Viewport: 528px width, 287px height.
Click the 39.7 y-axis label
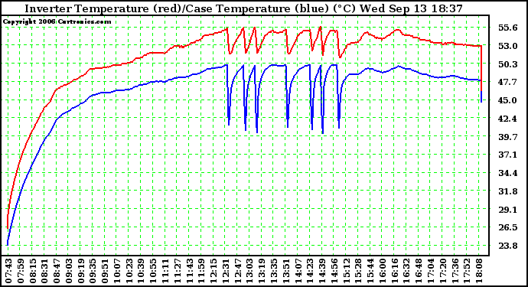pyautogui.click(x=508, y=137)
